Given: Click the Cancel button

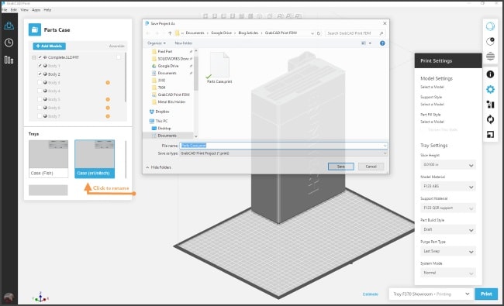Looking at the screenshot, I should [x=371, y=167].
